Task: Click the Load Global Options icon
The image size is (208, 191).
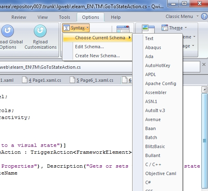Action: pos(8,31)
